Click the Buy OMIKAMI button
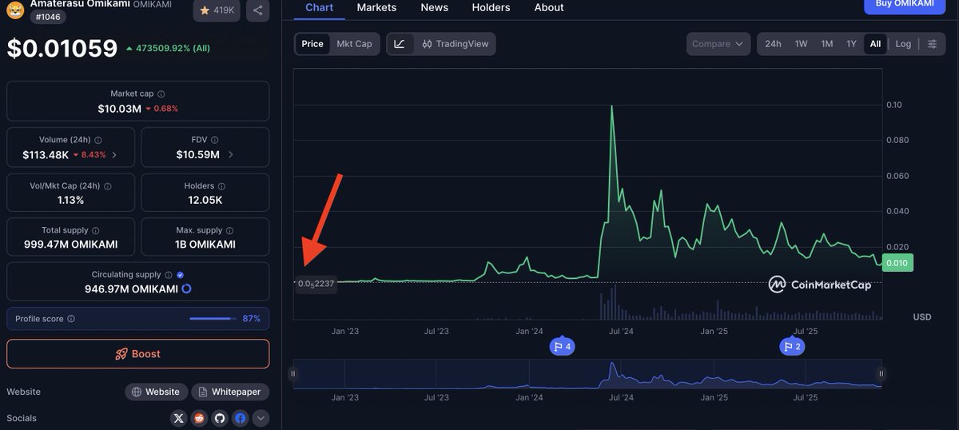Screen dimensions: 959x430 (905, 5)
